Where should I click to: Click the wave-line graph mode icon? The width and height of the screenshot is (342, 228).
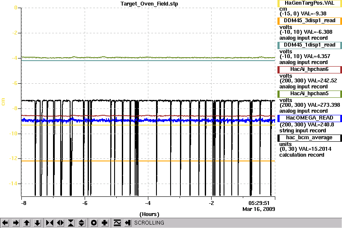coord(117,223)
